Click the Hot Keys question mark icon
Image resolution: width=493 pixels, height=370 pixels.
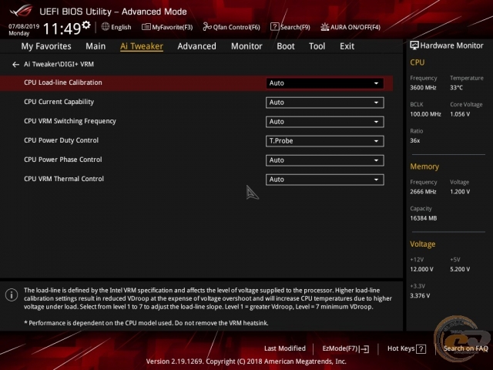coord(421,349)
